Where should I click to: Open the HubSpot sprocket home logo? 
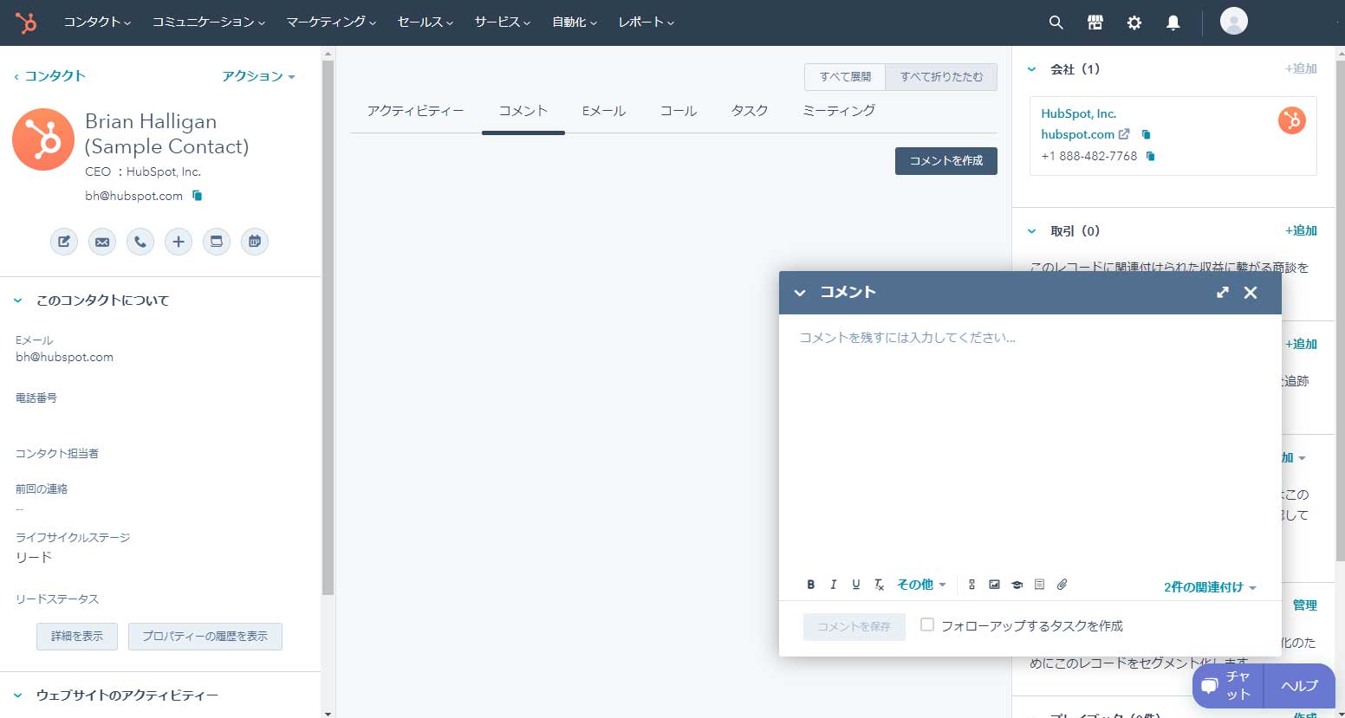click(26, 23)
